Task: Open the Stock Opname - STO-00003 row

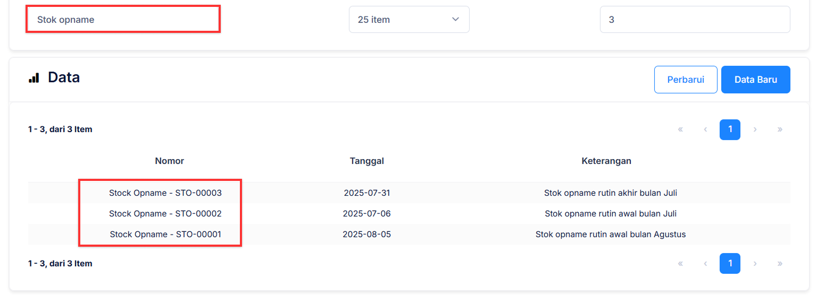Action: point(165,193)
